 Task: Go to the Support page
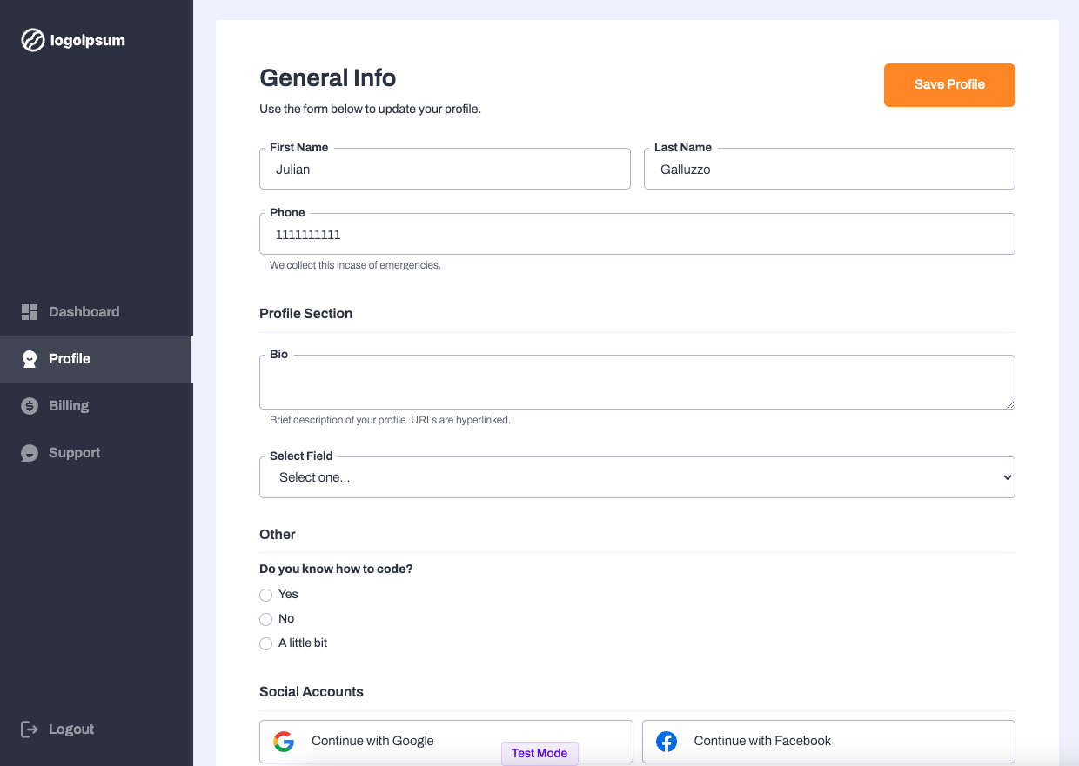click(74, 453)
